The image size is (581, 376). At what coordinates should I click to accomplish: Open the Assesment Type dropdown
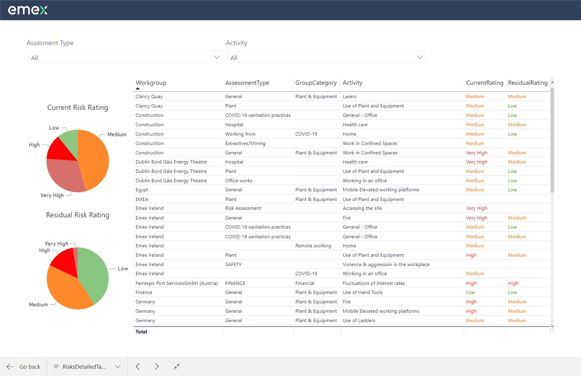(125, 57)
